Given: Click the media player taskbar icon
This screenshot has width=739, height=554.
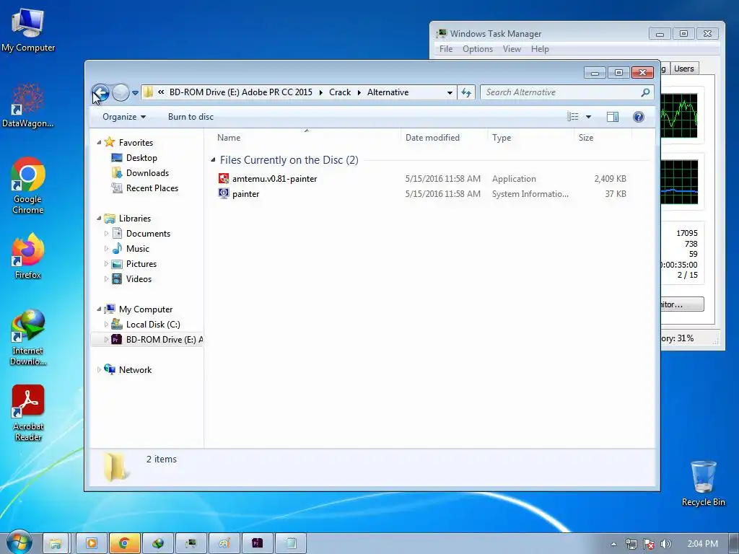Looking at the screenshot, I should pos(91,544).
